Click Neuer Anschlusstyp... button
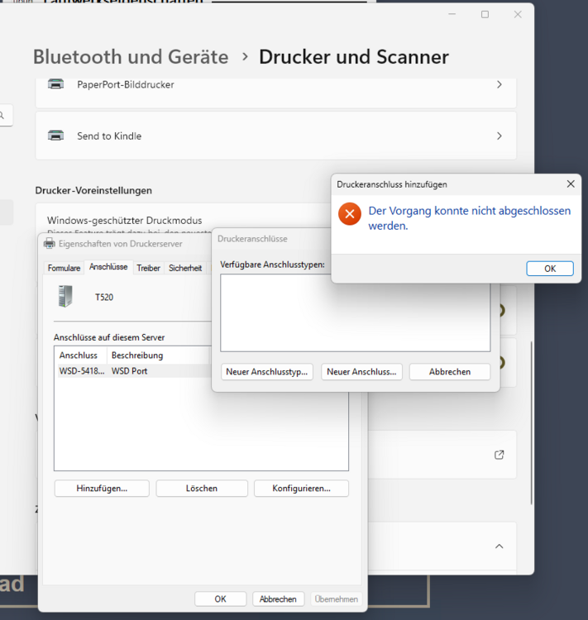588x620 pixels. pyautogui.click(x=267, y=372)
